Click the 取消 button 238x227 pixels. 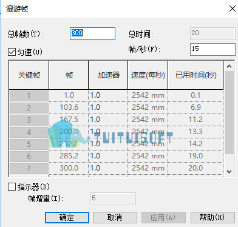click(115, 218)
